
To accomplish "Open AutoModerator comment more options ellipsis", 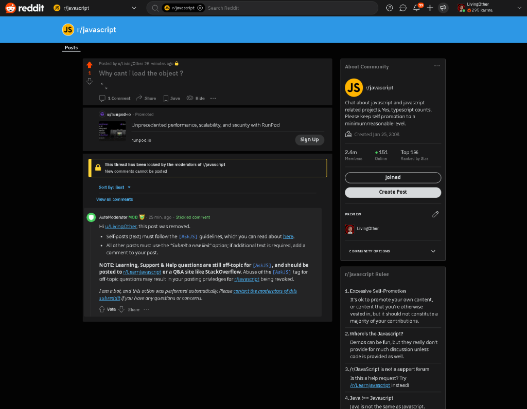I will point(147,309).
